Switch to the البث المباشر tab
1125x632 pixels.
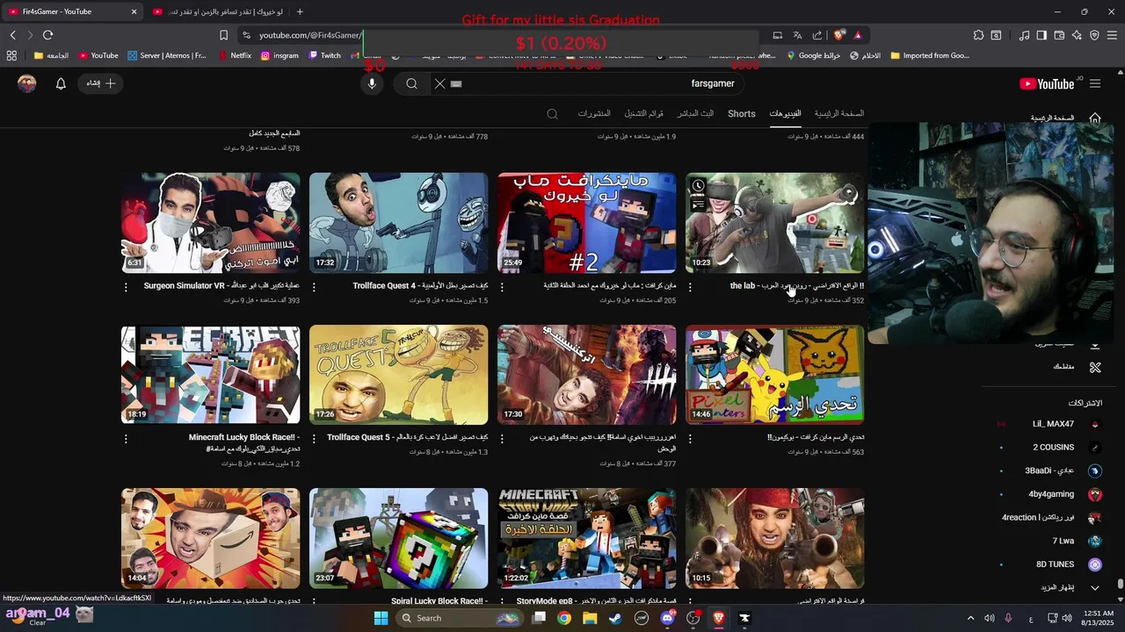(695, 114)
